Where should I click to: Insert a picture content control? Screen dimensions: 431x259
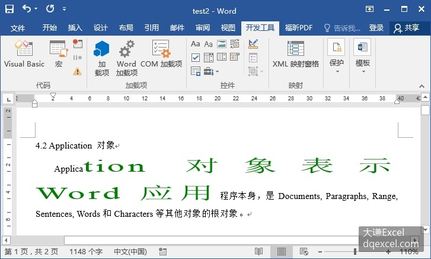[x=222, y=44]
